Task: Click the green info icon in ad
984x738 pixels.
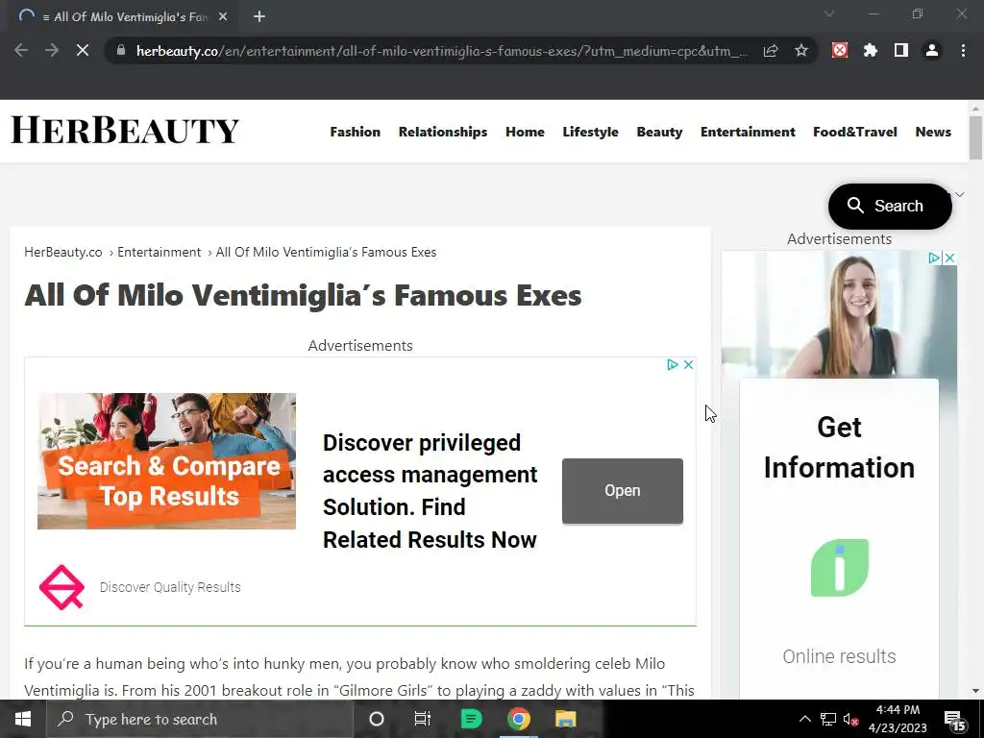Action: coord(840,567)
